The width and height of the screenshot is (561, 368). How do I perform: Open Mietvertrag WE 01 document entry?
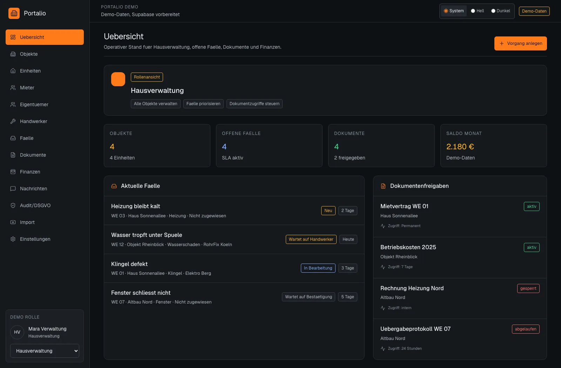click(x=460, y=217)
